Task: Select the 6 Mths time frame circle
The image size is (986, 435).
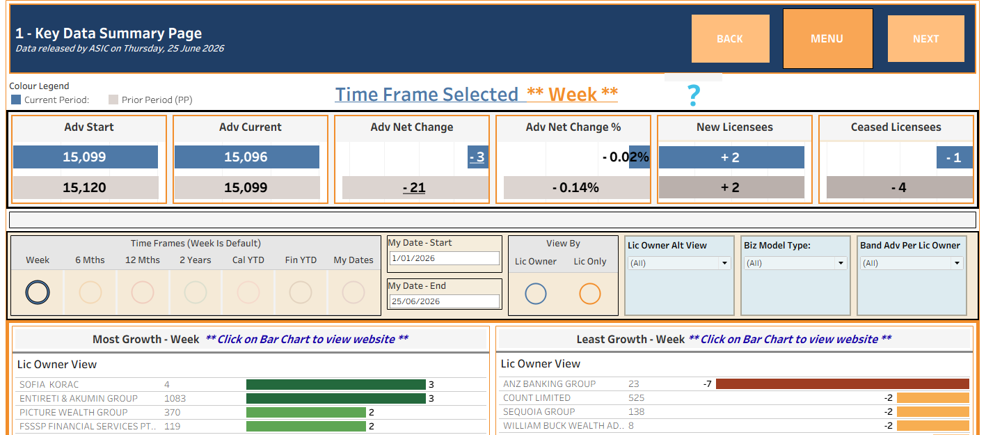Action: click(x=90, y=292)
